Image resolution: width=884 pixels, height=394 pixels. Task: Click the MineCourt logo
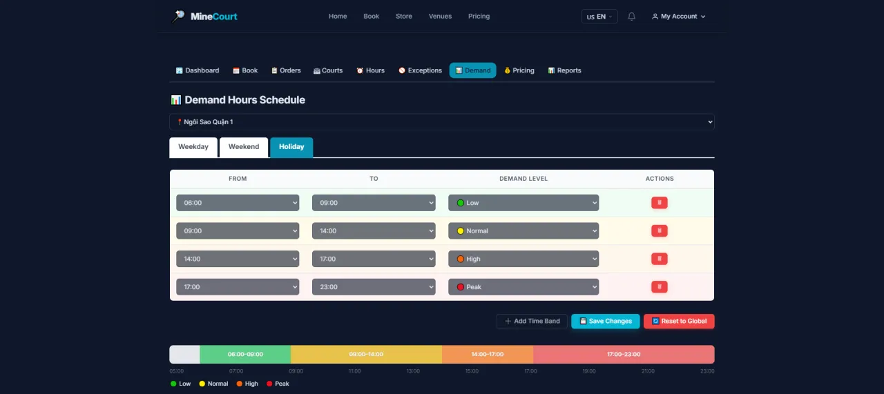205,16
